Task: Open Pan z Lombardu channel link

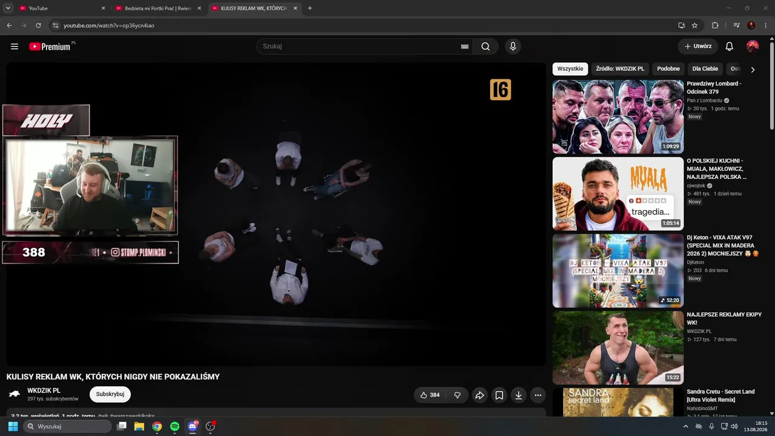Action: (704, 101)
